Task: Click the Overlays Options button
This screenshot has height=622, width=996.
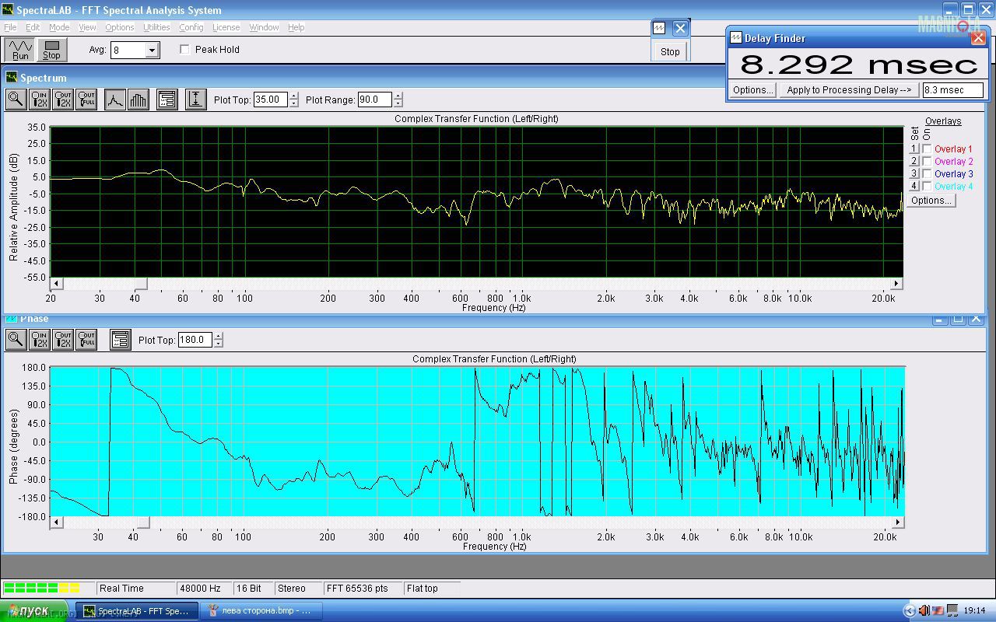Action: (931, 201)
